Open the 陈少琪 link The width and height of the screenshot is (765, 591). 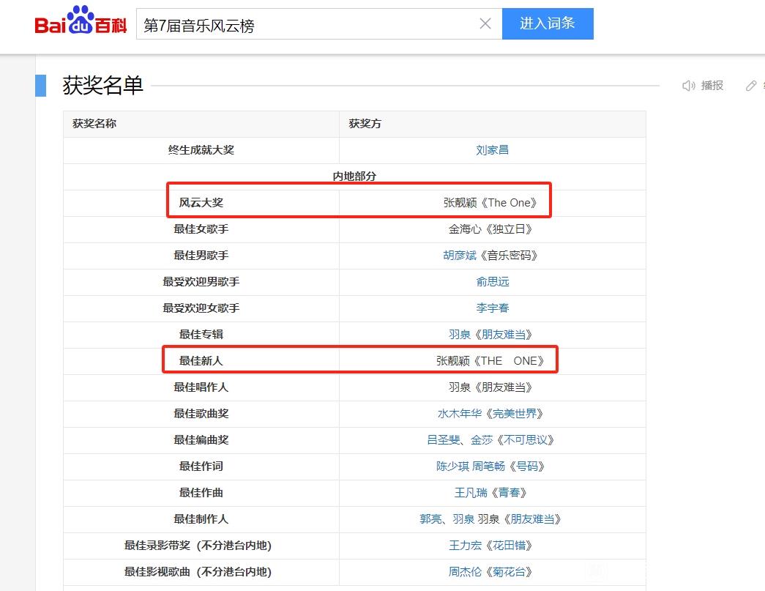[x=452, y=466]
